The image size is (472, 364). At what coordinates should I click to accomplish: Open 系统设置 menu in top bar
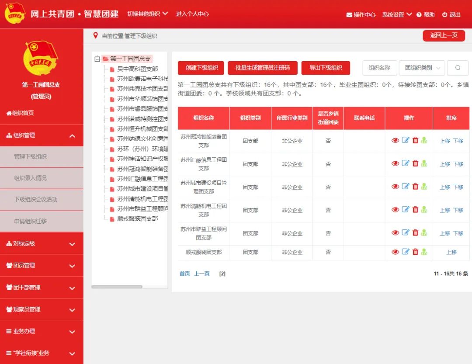[x=396, y=14]
